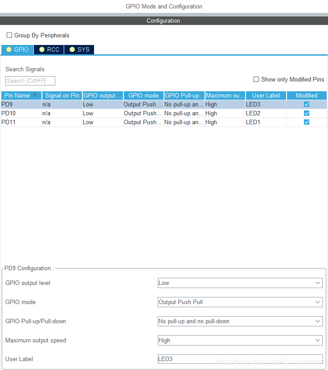Click the RCC tab green check icon
Viewport: 328px width, 370px height.
point(42,49)
